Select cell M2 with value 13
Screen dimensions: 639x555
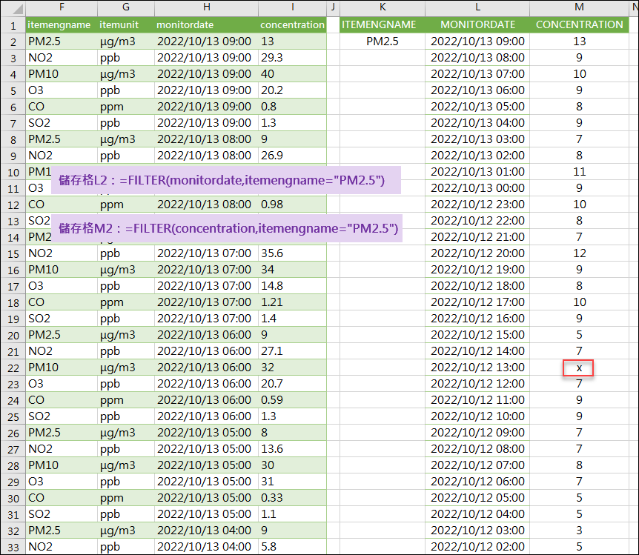579,41
